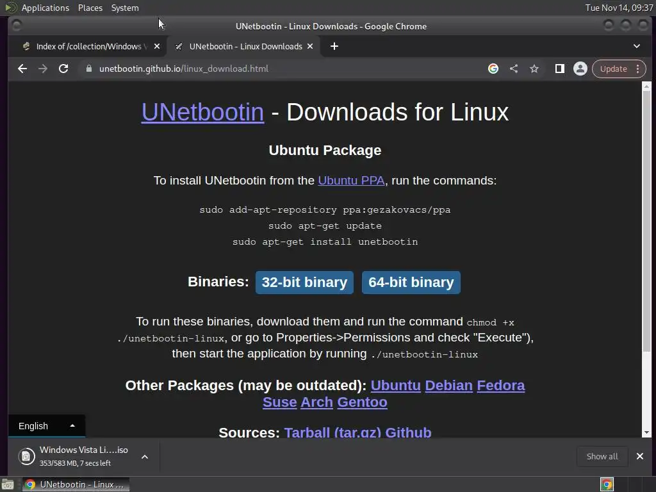Click the address bar URL
The image size is (656, 492).
pyautogui.click(x=184, y=69)
